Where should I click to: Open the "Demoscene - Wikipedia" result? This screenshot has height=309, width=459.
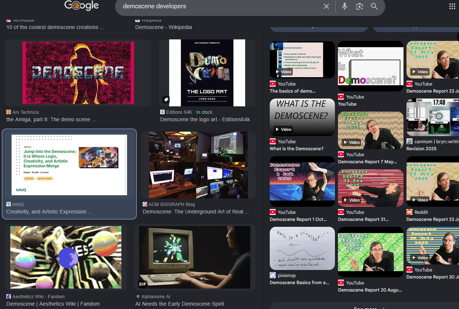pyautogui.click(x=164, y=27)
